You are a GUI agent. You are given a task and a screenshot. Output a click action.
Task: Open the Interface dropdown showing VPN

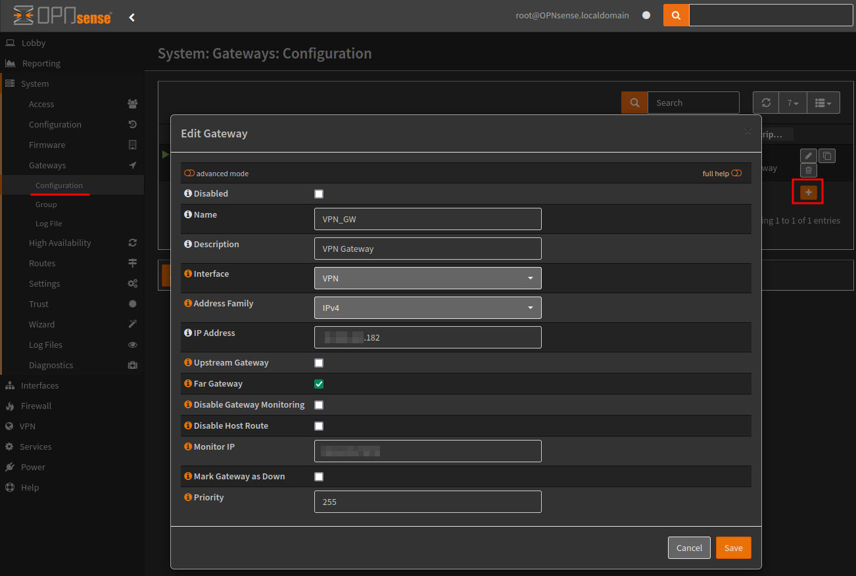click(428, 278)
